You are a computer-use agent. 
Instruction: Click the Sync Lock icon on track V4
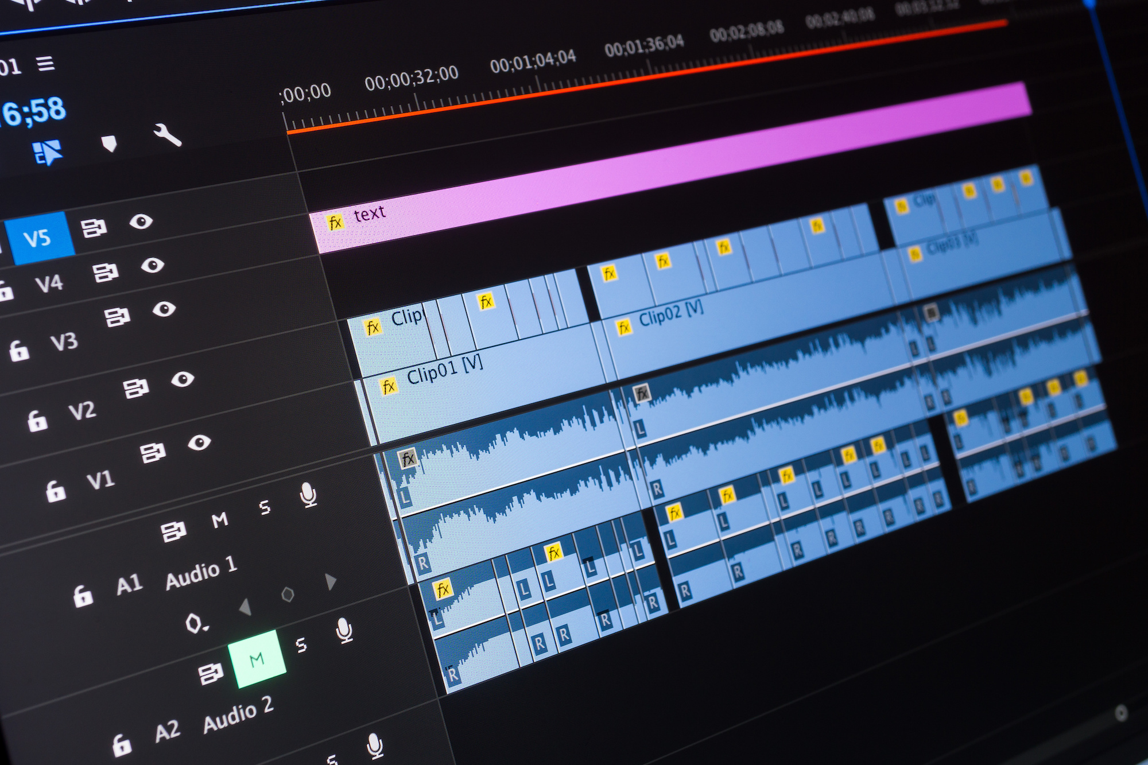(x=107, y=270)
